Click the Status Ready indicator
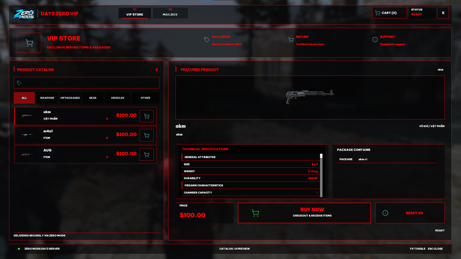The width and height of the screenshot is (461, 259). click(x=422, y=13)
